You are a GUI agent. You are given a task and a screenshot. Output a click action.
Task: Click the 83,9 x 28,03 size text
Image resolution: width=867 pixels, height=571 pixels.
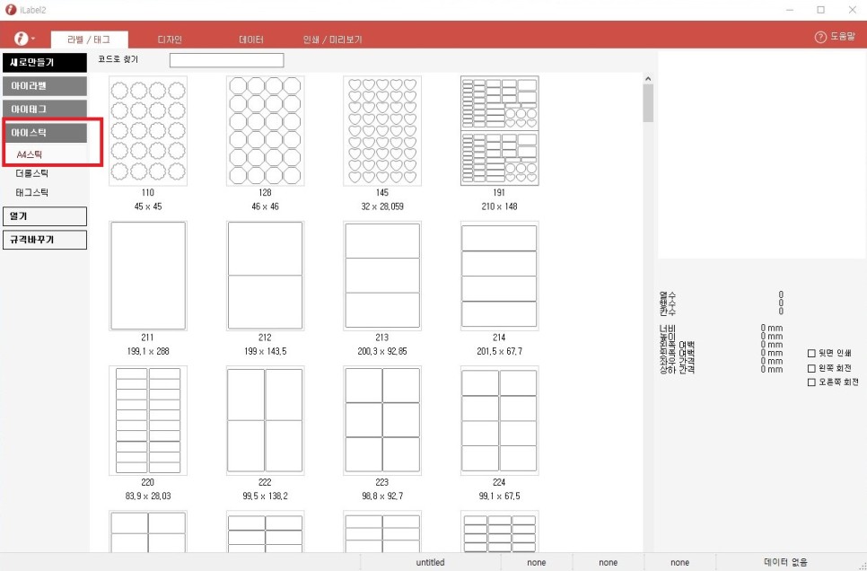point(147,496)
